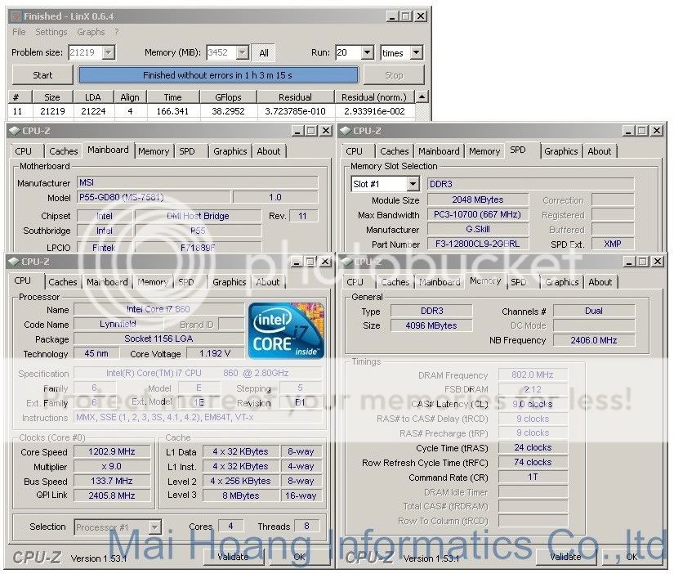Image resolution: width=674 pixels, height=574 pixels.
Task: Maximize the LinX window
Action: [405, 16]
